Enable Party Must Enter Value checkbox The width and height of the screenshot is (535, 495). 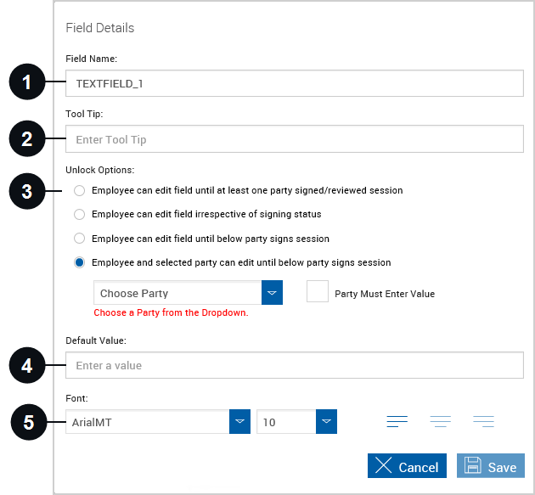pos(318,291)
